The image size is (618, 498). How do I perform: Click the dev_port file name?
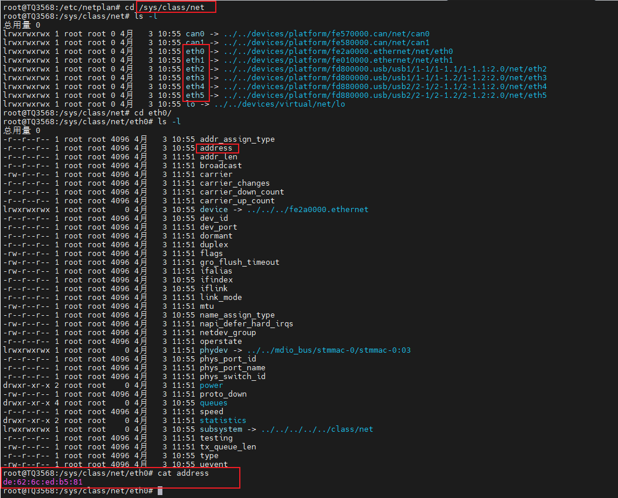(218, 227)
